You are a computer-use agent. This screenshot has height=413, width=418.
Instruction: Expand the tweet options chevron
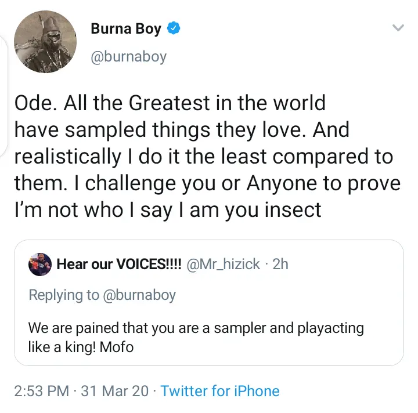point(398,28)
